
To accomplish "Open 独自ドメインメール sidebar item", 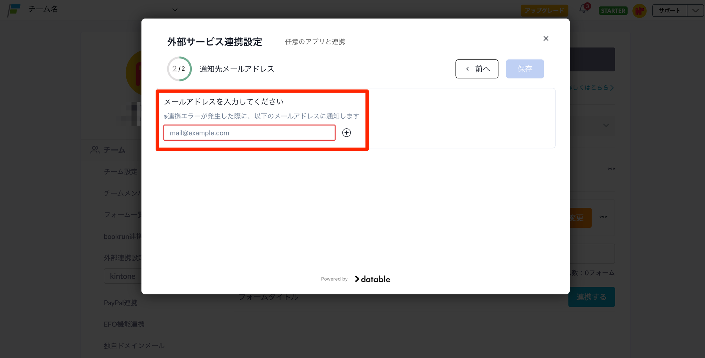I will pos(134,346).
